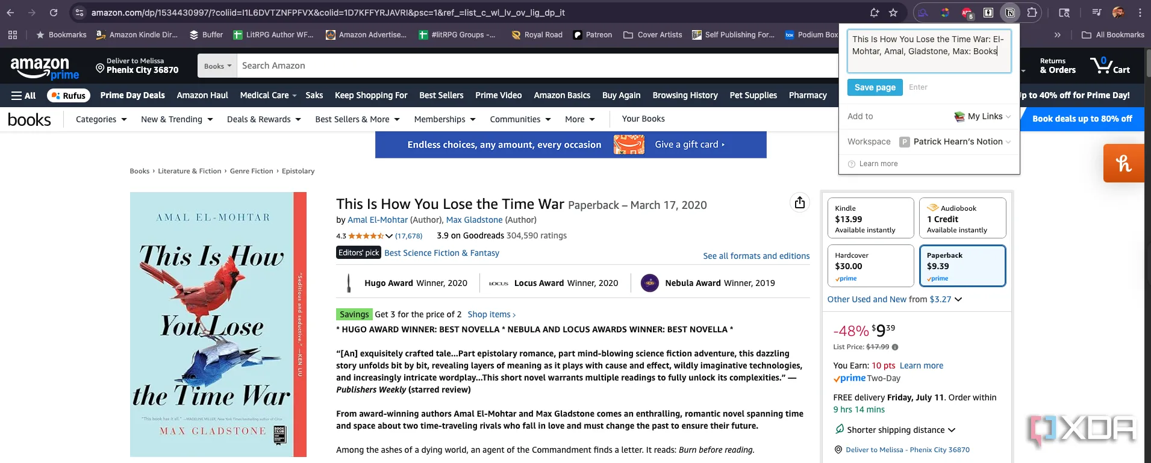Select the Hardcover format option
1151x463 pixels.
[x=870, y=266]
